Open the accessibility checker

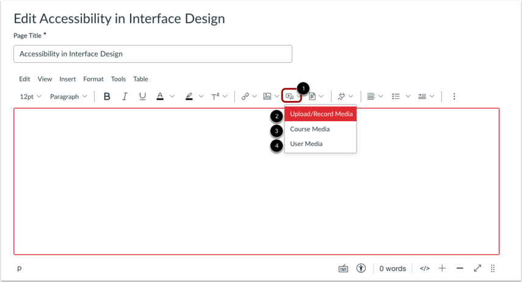click(361, 268)
